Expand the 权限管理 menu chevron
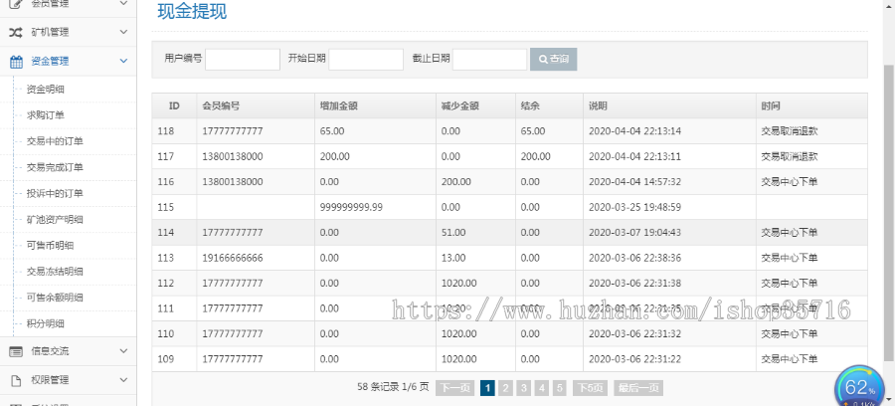The image size is (895, 406). tap(123, 379)
